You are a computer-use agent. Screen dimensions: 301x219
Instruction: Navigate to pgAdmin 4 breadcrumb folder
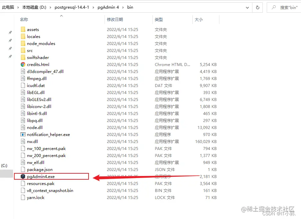click(x=108, y=7)
